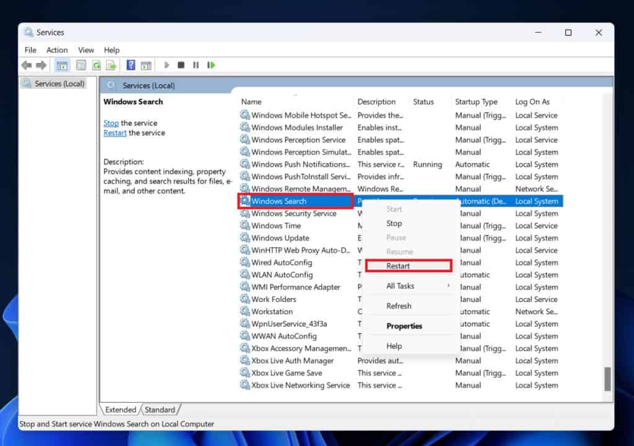Pause the service with the pause icon
Screen dimensions: 634x446
[195, 65]
